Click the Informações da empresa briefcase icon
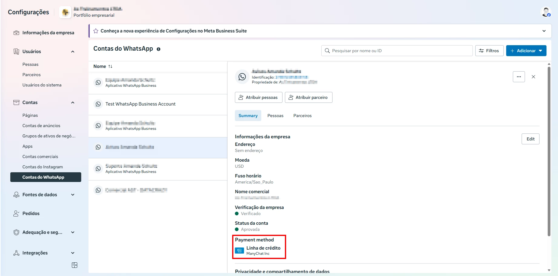Viewport: 558px width, 276px height. coord(16,33)
